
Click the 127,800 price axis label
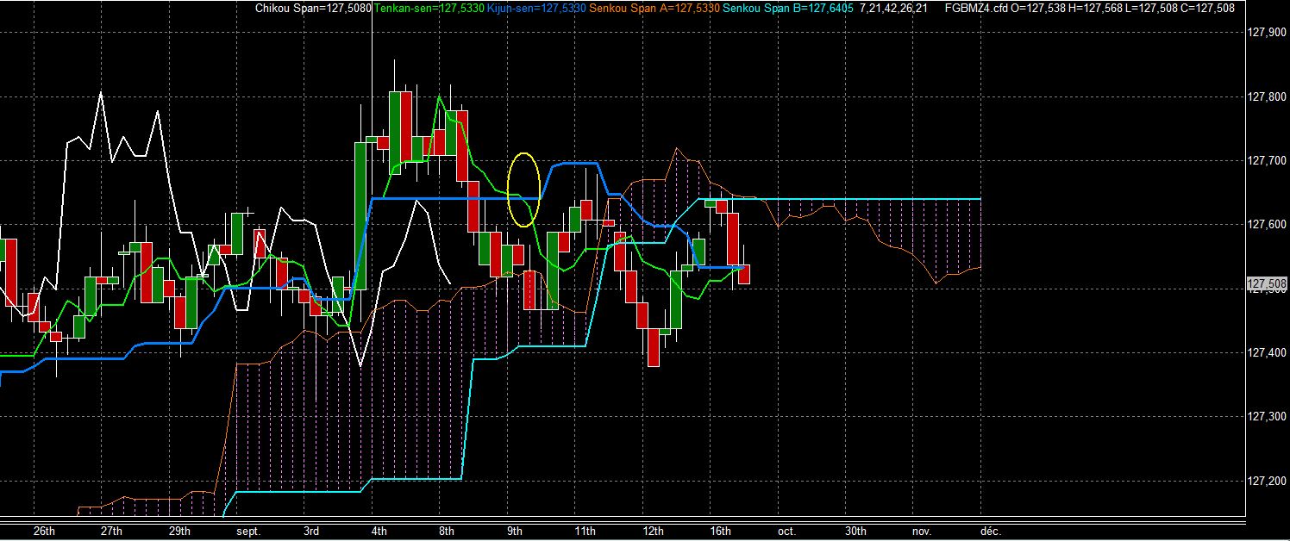tap(1267, 96)
